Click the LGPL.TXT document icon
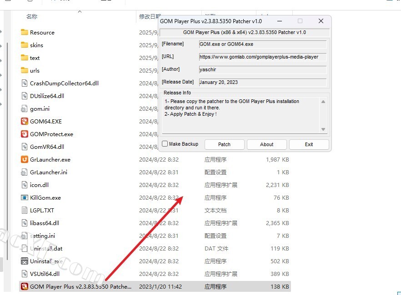Screen dimensions: 401x295 tap(24, 210)
